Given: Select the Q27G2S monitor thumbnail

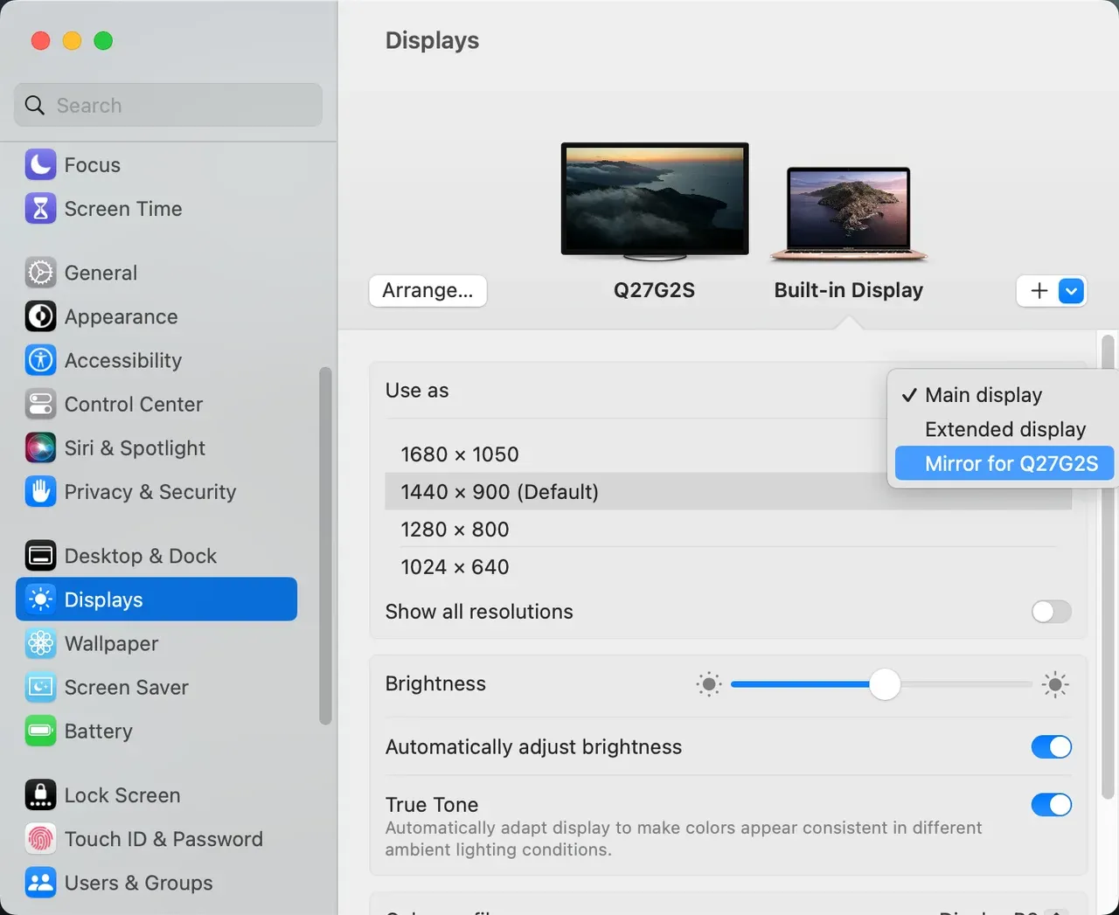Looking at the screenshot, I should click(655, 201).
